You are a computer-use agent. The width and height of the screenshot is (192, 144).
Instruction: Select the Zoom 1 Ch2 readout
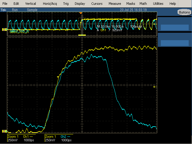point(59,138)
